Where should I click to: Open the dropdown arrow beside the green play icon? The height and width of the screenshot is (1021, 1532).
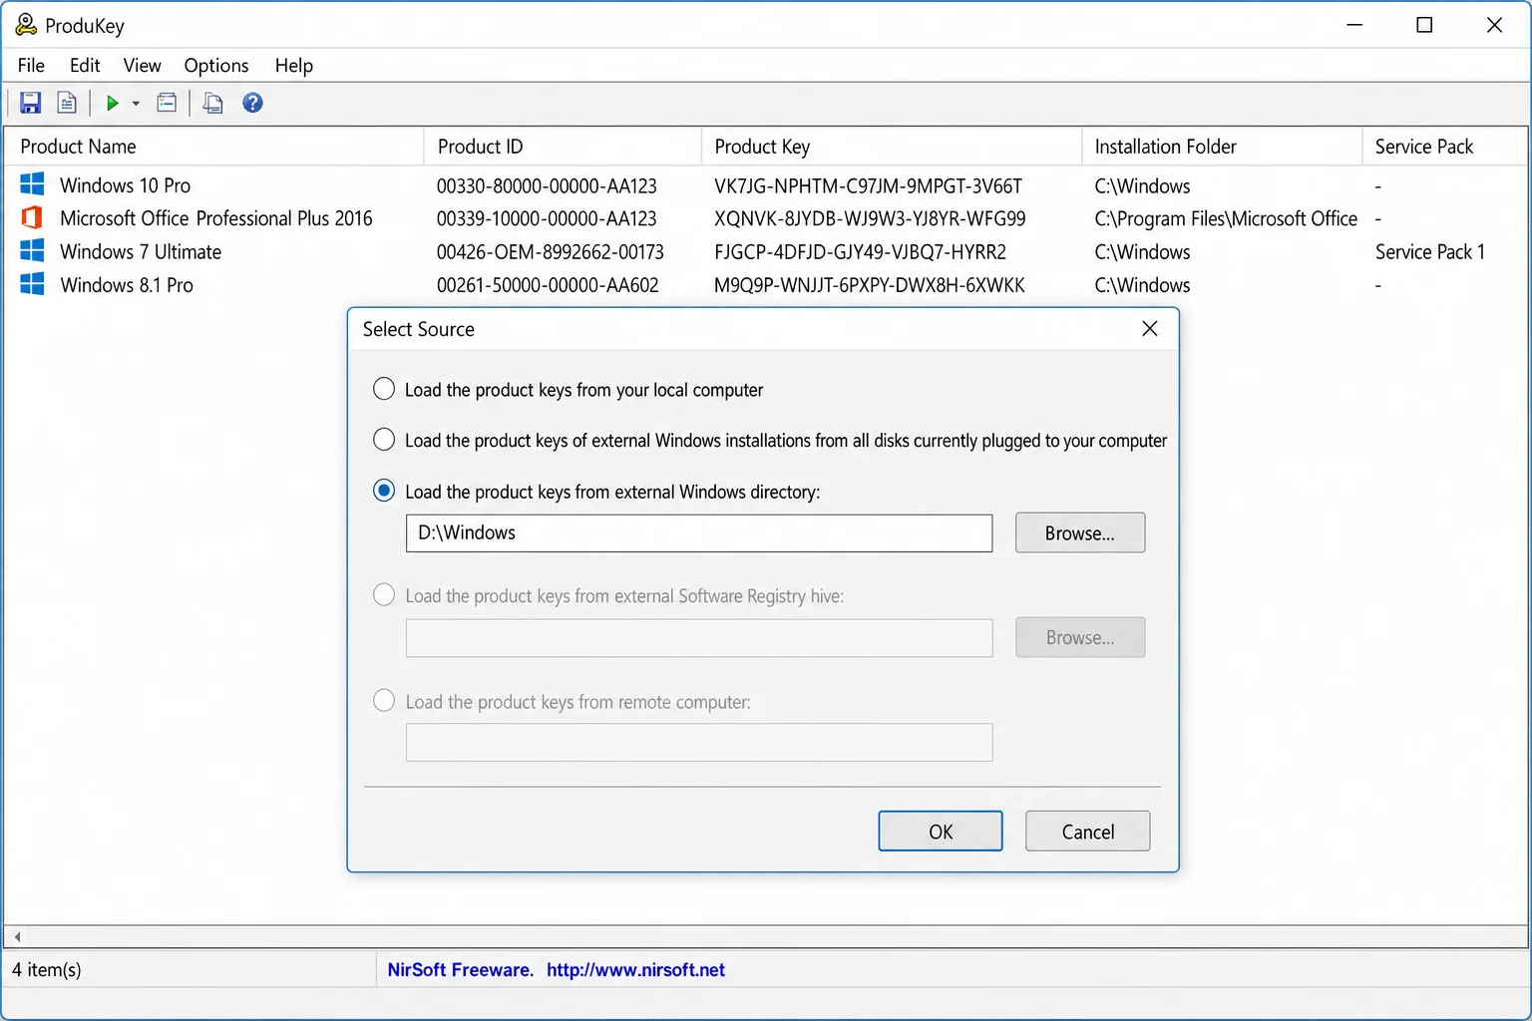136,104
